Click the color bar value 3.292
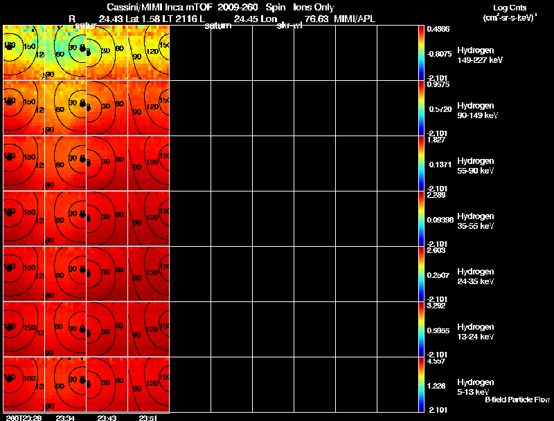The image size is (554, 421). tap(436, 306)
